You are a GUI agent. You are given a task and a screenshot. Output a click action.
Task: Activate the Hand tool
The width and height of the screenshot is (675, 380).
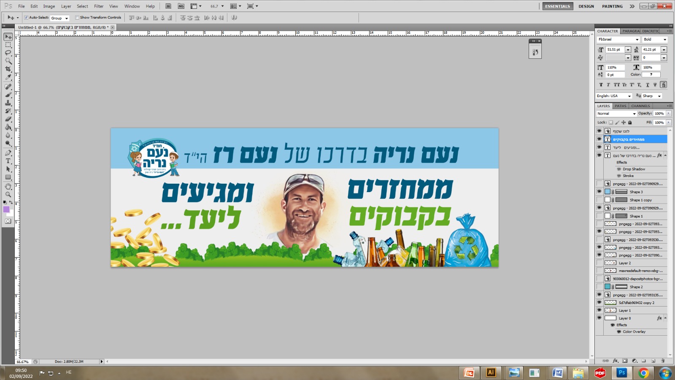[x=8, y=186]
